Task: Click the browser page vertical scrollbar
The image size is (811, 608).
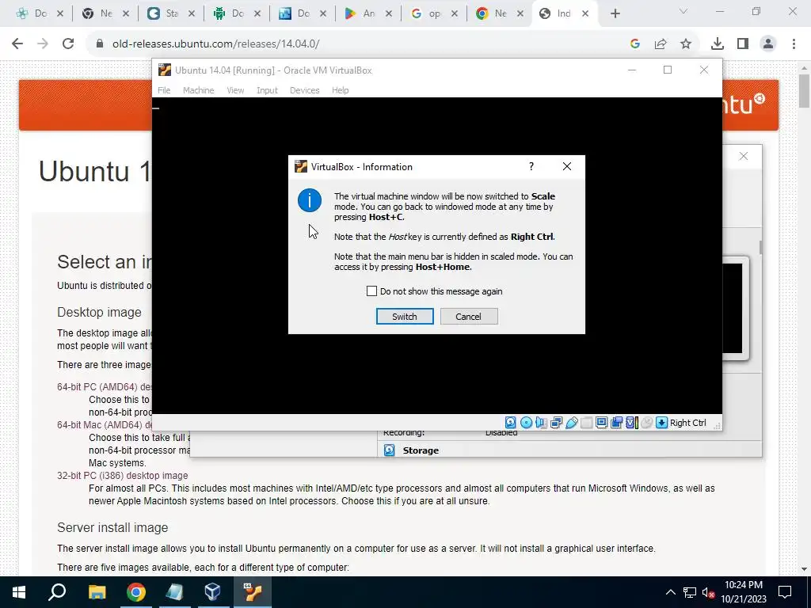Action: [805, 91]
